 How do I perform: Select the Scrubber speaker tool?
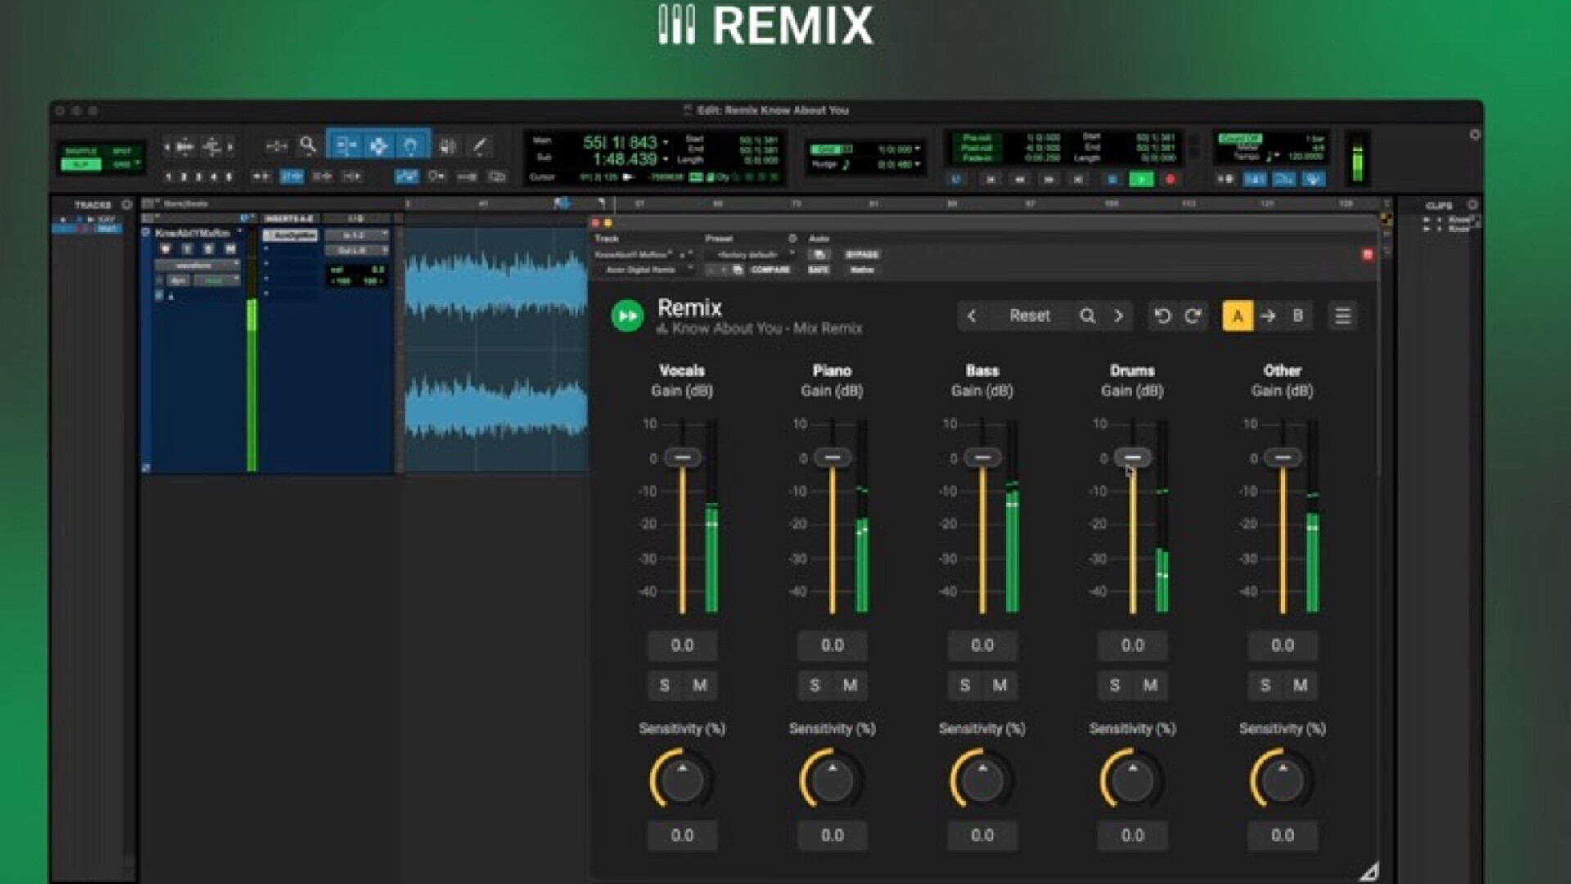448,146
